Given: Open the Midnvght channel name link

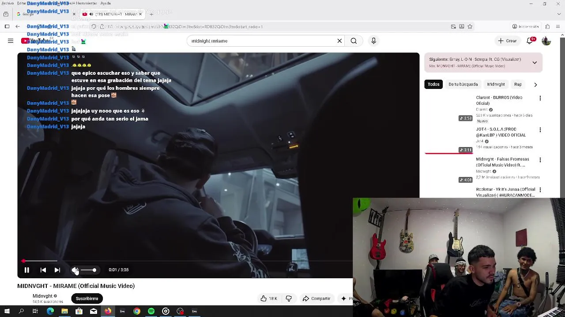Looking at the screenshot, I should click(x=42, y=296).
